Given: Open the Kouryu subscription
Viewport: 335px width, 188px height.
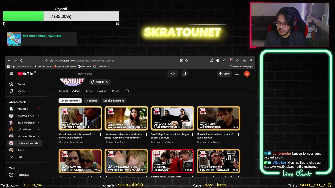Looking at the screenshot, I should (x=25, y=150).
